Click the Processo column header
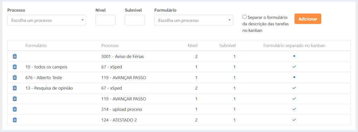358x132 pixels. (x=110, y=46)
